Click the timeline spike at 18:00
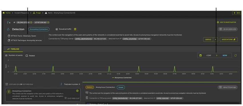Screen dimensions: 243x106 click(53, 69)
